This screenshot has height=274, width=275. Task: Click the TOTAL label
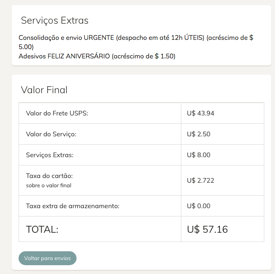(42, 229)
